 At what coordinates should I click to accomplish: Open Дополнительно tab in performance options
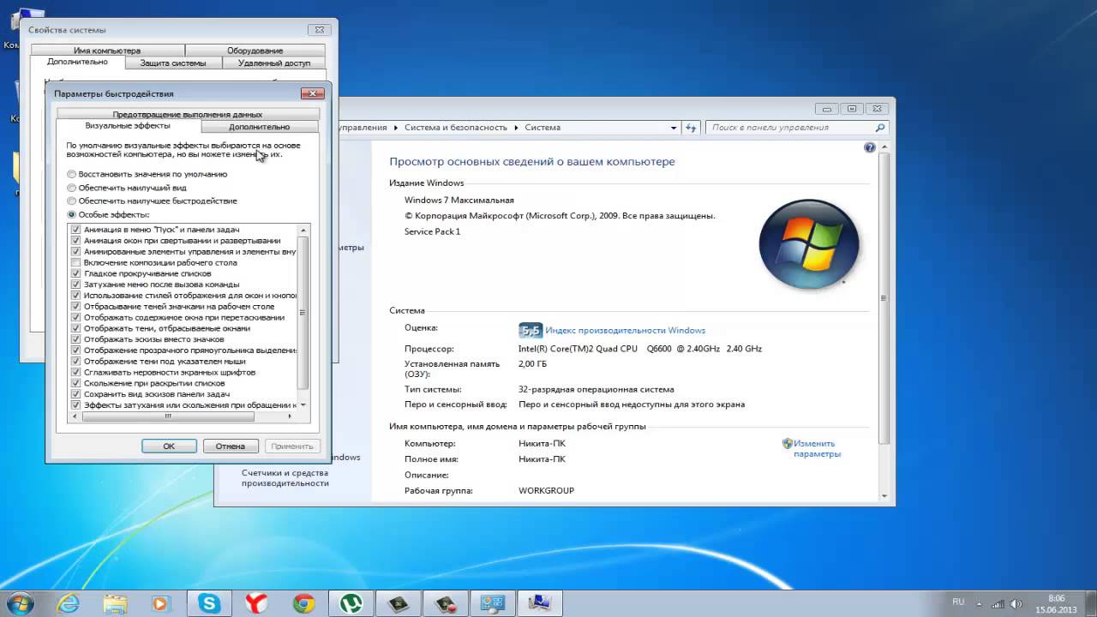coord(260,127)
